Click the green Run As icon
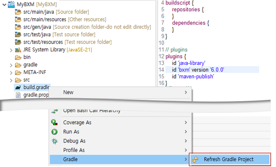Image resolution: width=276 pixels, height=167 pixels. pos(54,132)
